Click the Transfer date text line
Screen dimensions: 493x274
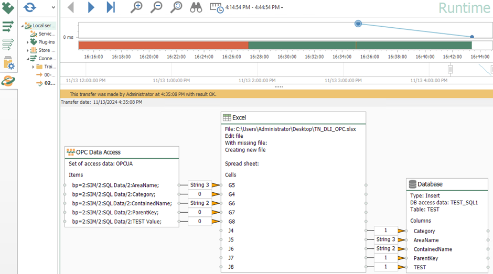click(102, 102)
